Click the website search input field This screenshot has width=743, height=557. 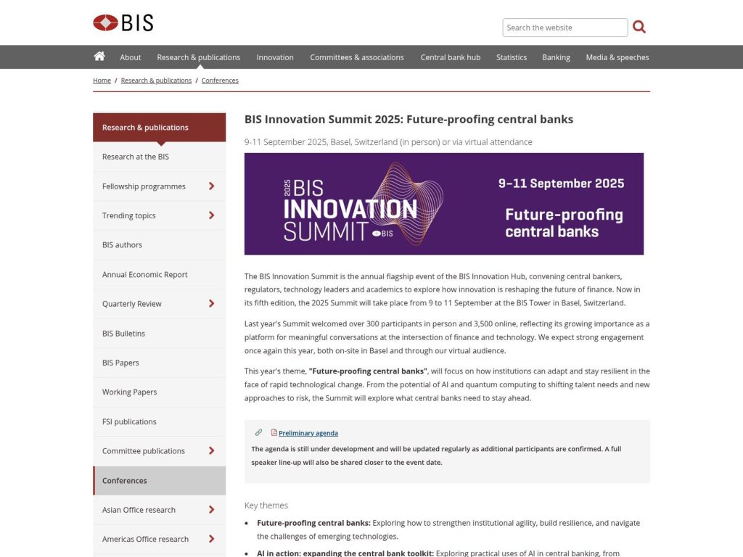coord(565,28)
